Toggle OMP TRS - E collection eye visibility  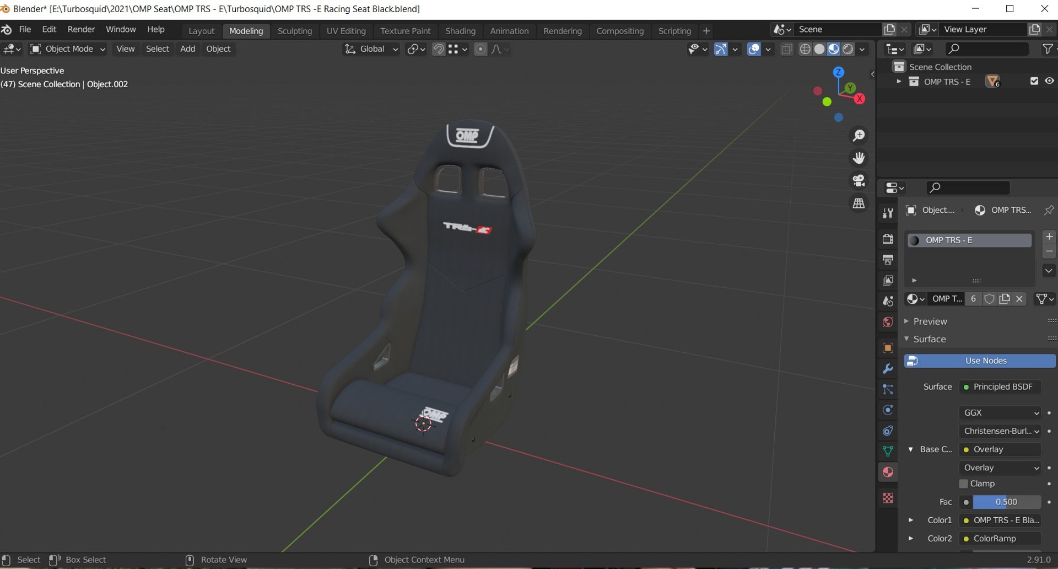click(1049, 81)
